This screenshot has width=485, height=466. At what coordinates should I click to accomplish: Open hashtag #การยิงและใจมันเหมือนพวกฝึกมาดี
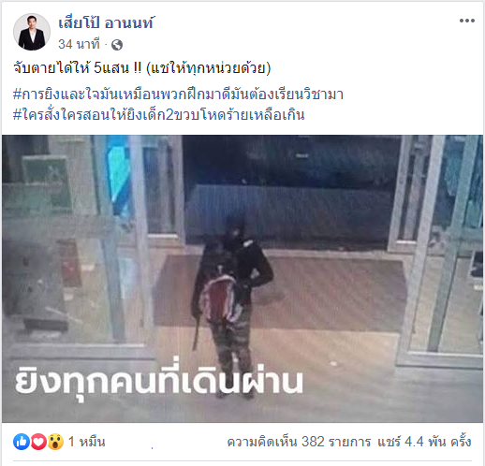coord(178,95)
